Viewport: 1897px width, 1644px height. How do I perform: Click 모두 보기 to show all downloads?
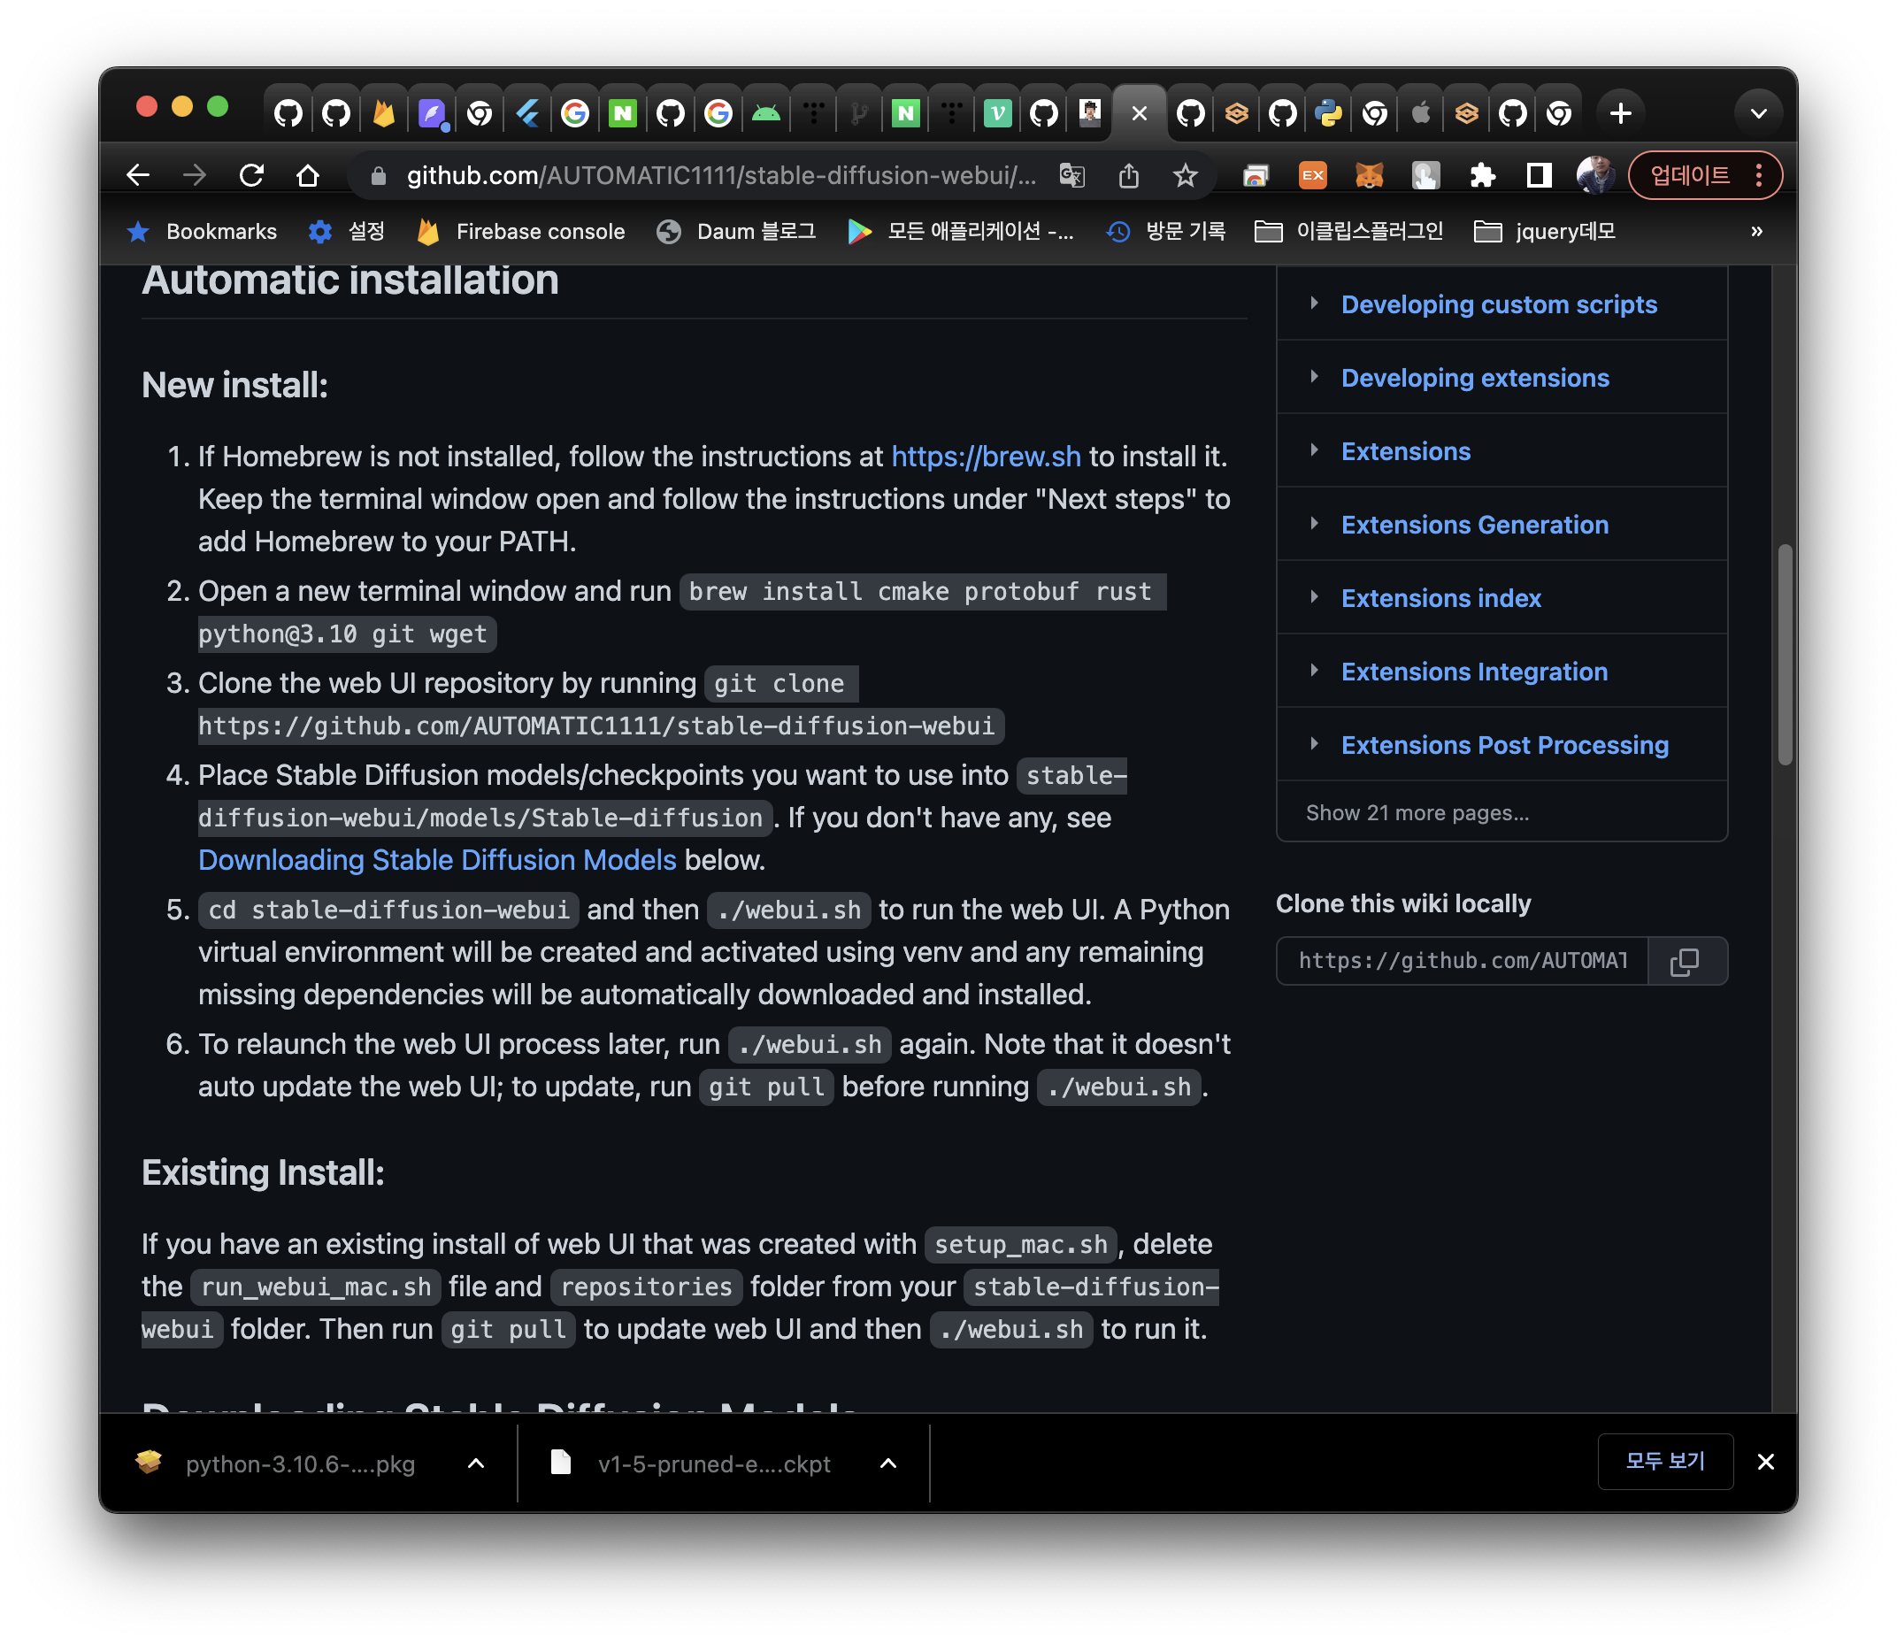click(1665, 1461)
